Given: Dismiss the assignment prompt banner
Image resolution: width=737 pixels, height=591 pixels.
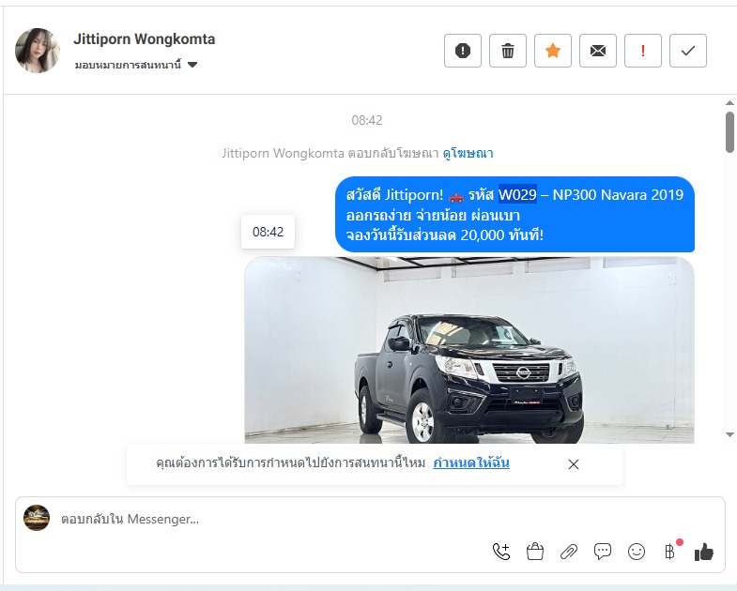Looking at the screenshot, I should coord(574,464).
